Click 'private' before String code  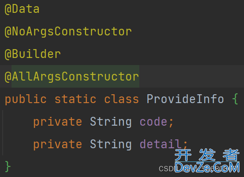(x=58, y=122)
